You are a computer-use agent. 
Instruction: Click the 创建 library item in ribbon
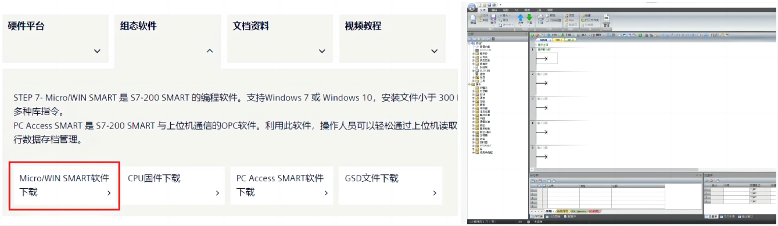586,15
